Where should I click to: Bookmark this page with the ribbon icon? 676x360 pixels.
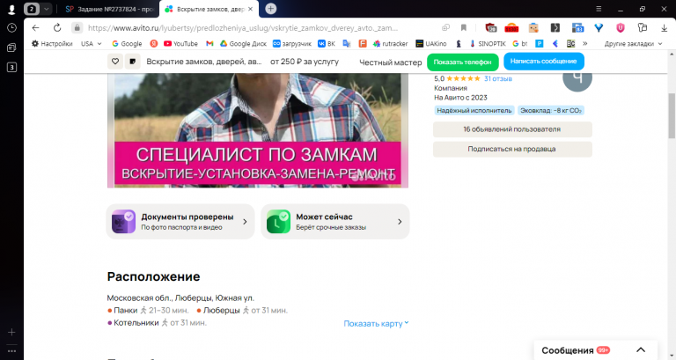point(464,27)
